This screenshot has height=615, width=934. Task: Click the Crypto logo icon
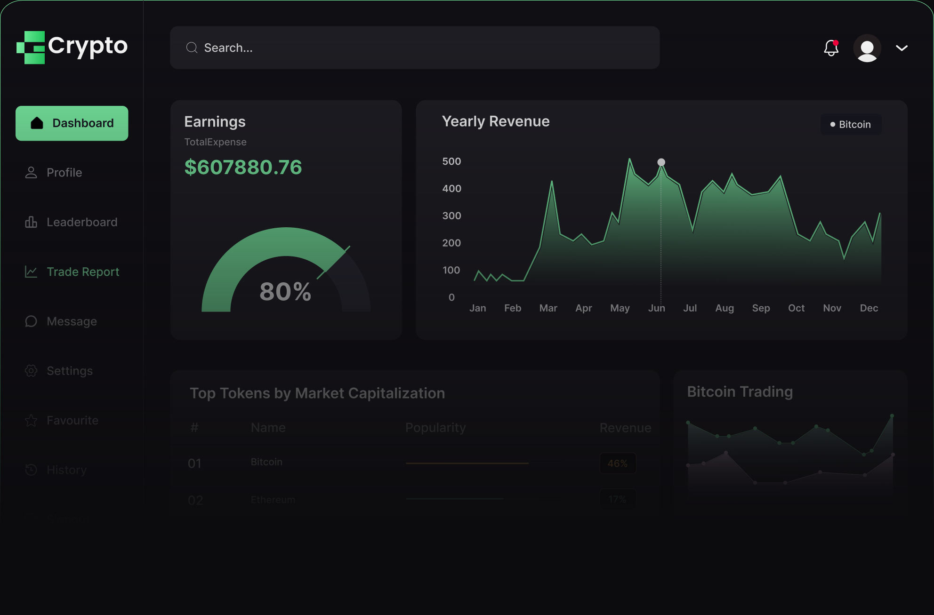tap(31, 47)
